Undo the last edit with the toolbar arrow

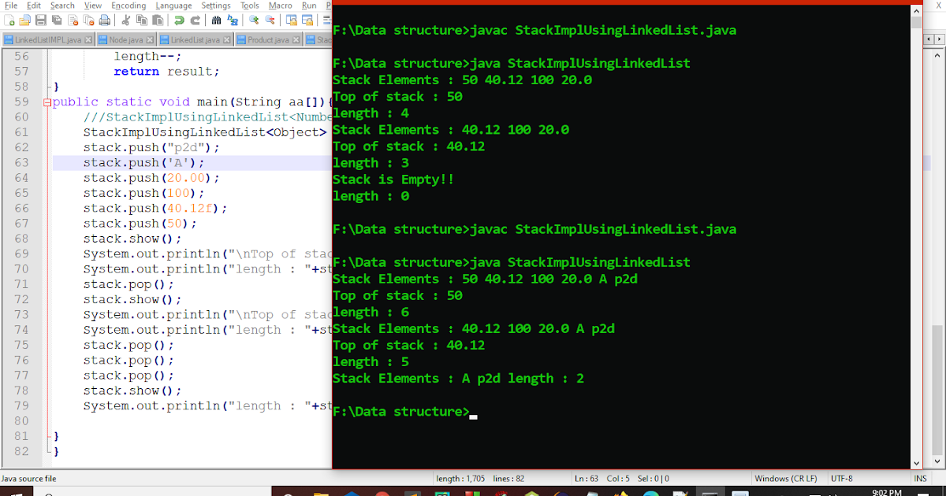tap(179, 20)
